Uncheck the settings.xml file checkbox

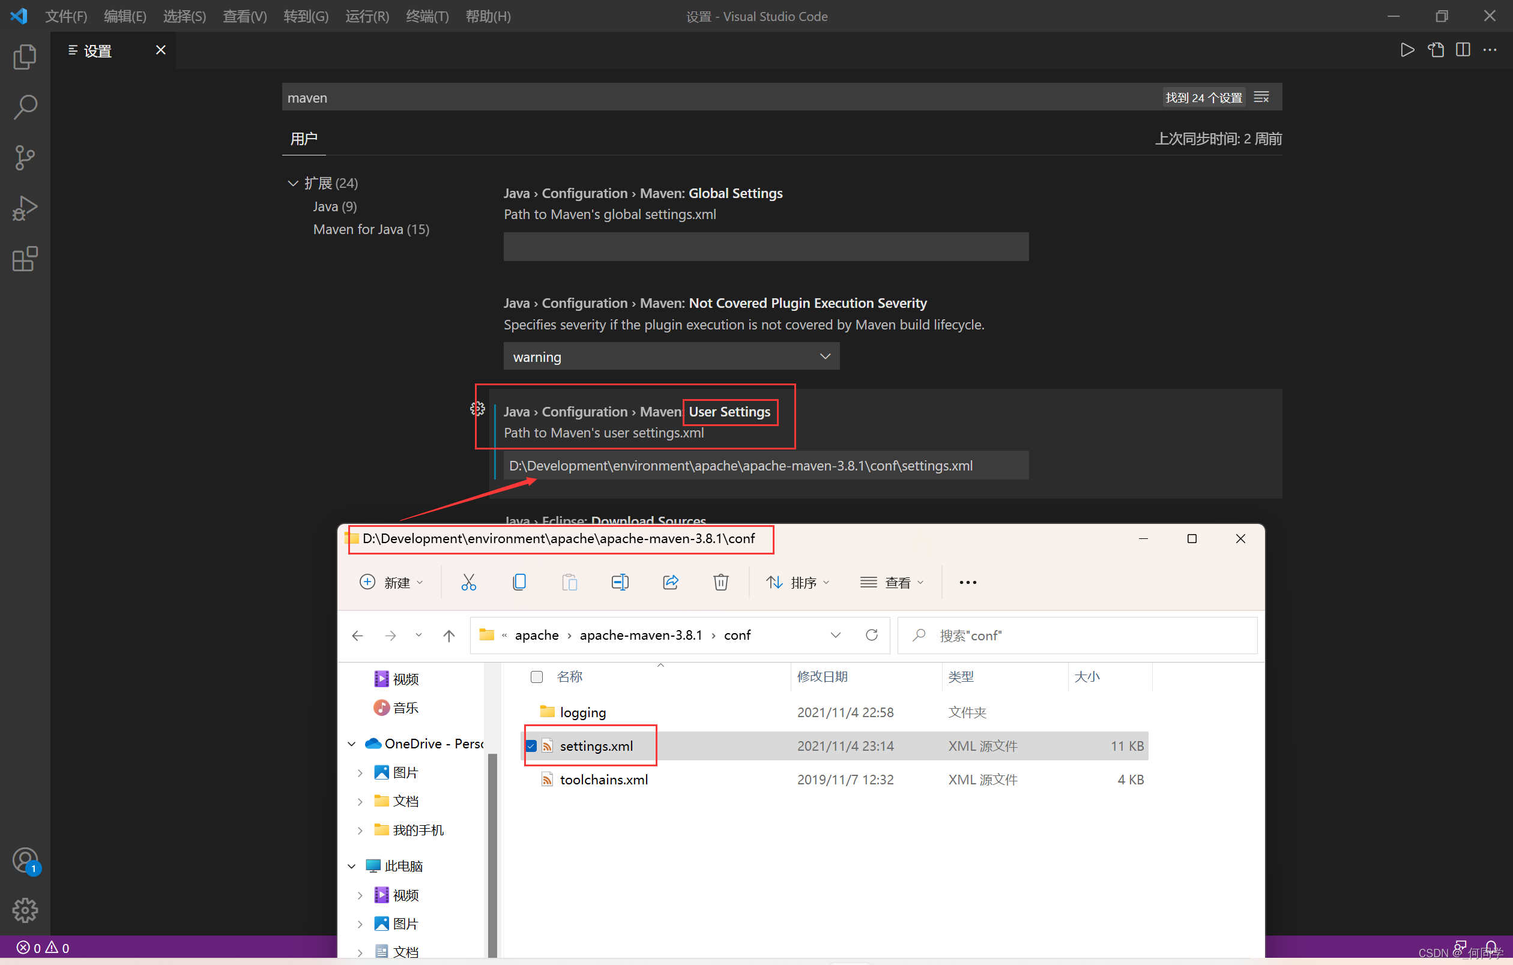coord(531,746)
